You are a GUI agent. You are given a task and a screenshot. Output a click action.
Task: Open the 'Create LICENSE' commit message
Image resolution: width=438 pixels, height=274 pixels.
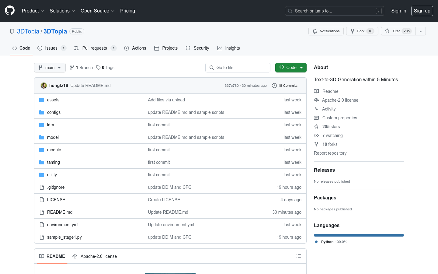164,200
